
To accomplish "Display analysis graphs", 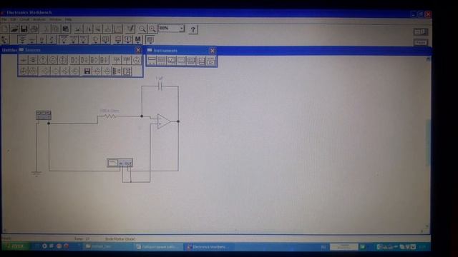I will coord(118,29).
